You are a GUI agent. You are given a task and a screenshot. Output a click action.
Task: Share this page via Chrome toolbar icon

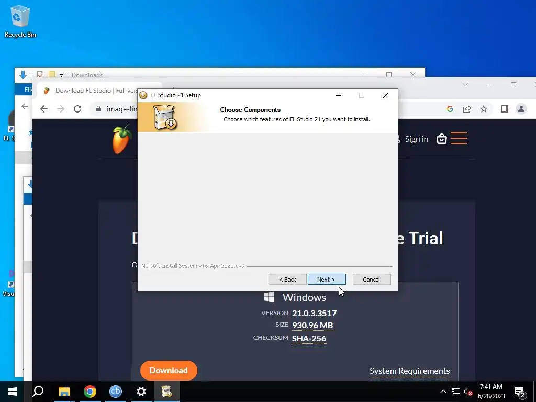click(466, 109)
